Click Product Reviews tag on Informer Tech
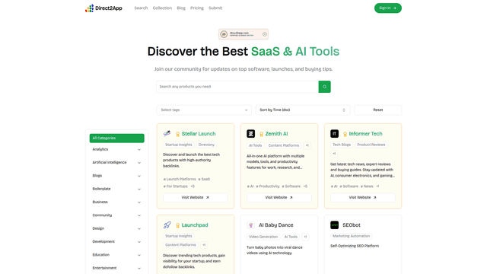Screen dimensions: 487x274 pyautogui.click(x=371, y=145)
